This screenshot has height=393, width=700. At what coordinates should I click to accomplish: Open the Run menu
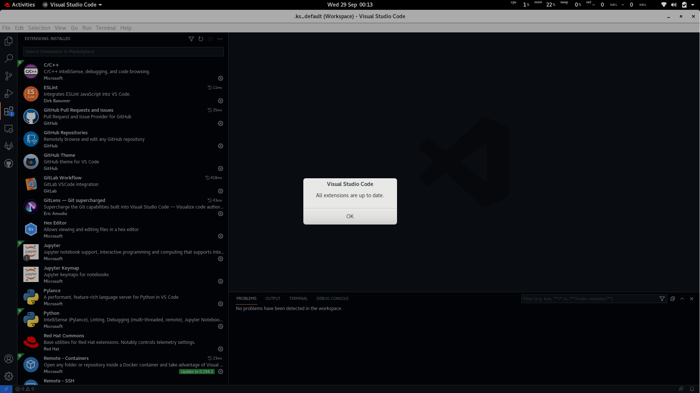pos(86,28)
